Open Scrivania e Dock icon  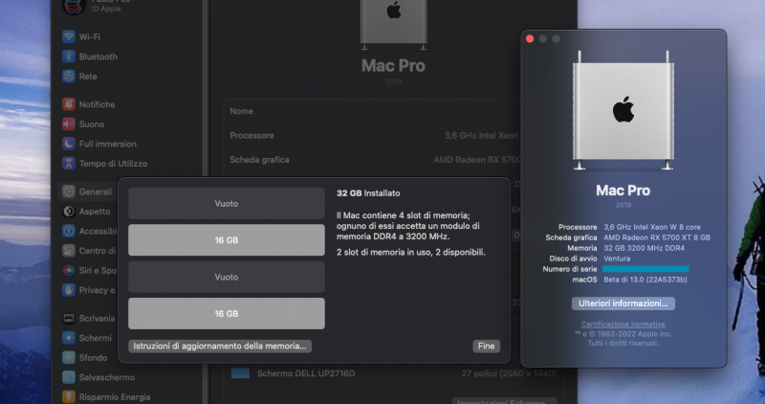click(x=69, y=318)
